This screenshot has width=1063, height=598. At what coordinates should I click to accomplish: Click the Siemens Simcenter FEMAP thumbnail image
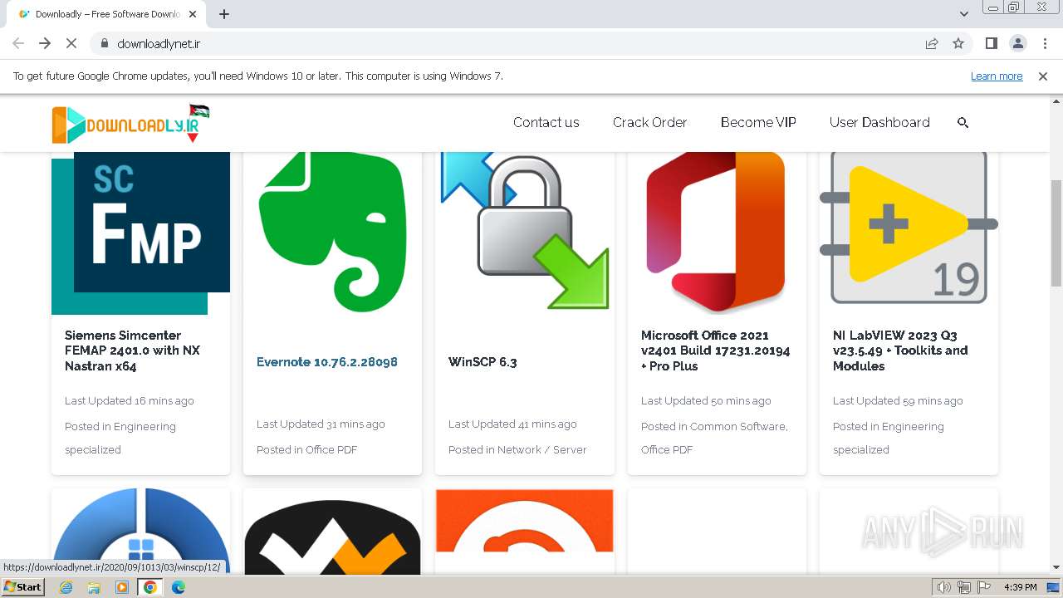(x=140, y=233)
